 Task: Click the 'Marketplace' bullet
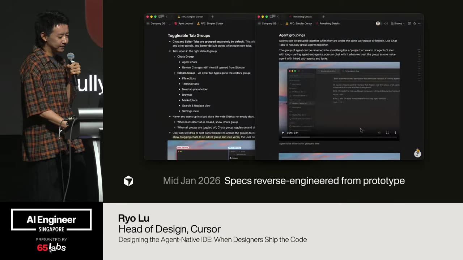(x=190, y=100)
